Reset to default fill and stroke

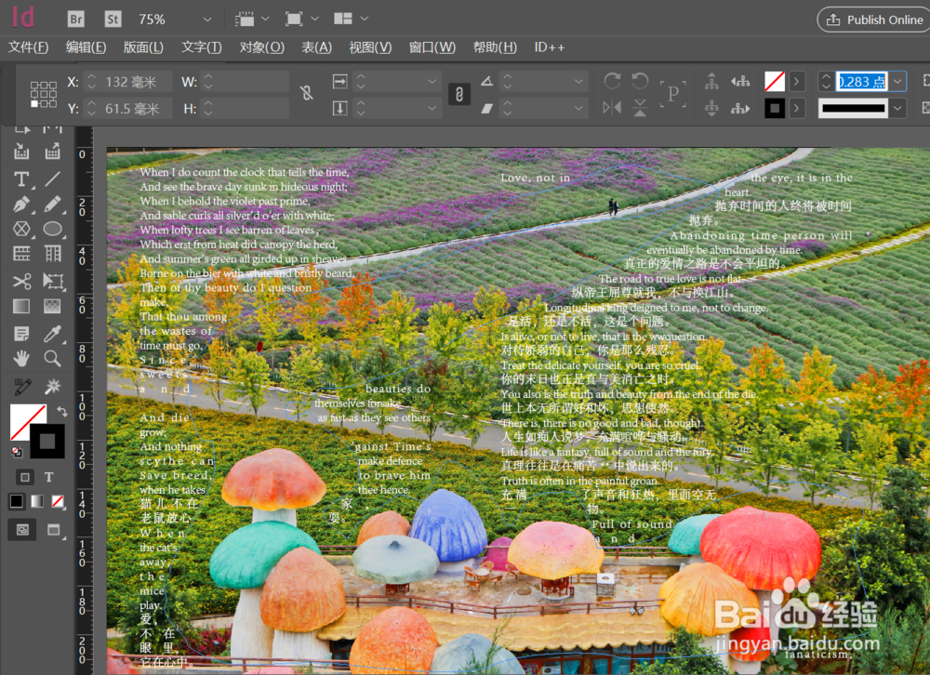point(17,452)
